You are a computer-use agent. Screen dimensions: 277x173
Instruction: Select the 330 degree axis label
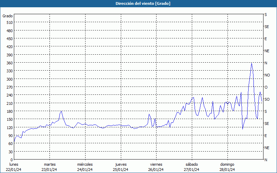pos(10,71)
